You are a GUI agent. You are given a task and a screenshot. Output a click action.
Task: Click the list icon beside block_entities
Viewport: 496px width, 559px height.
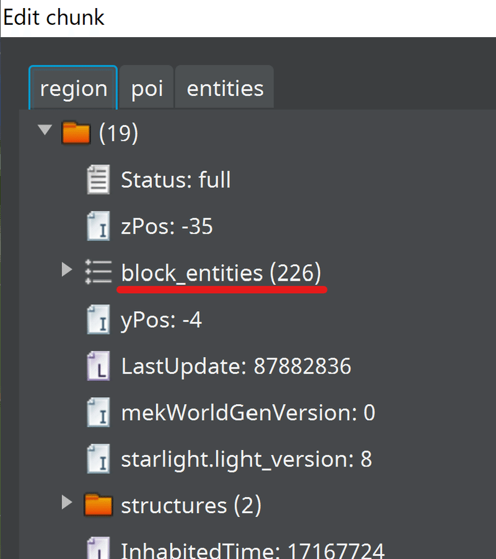97,270
